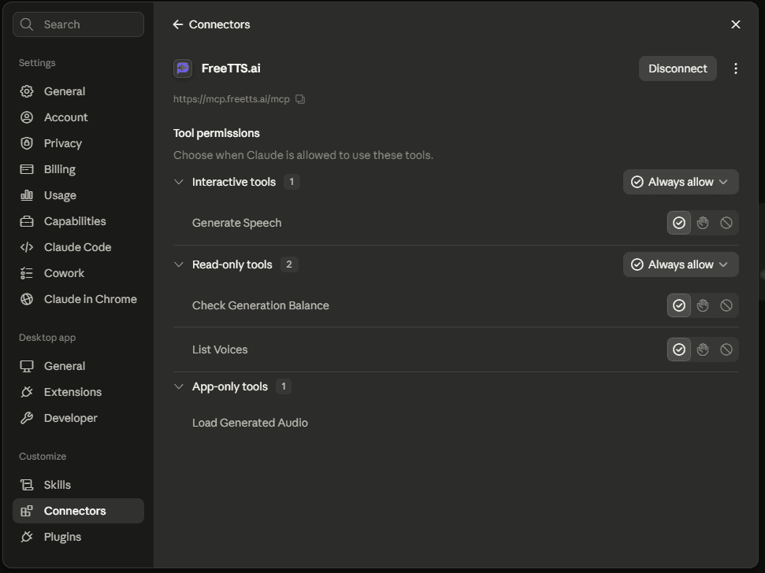Click the Connectors blocks icon
The image size is (765, 573).
coord(27,511)
